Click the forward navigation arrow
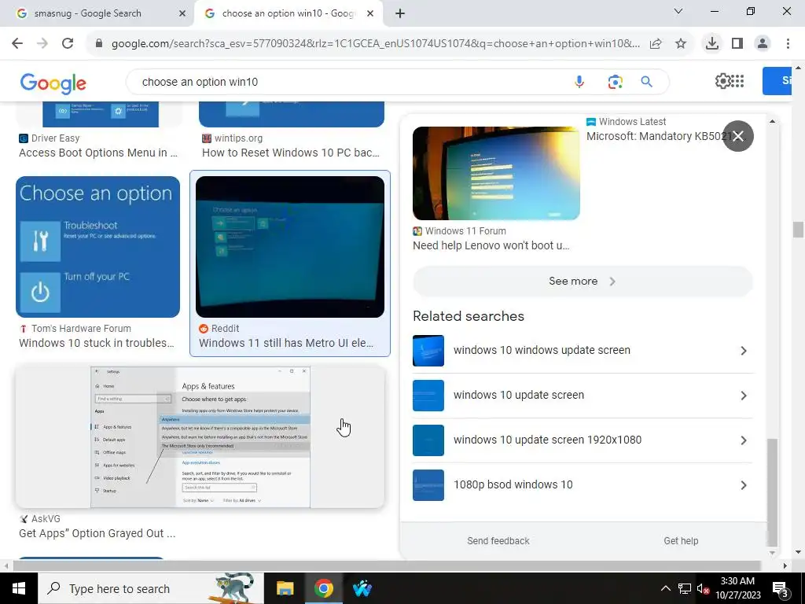The height and width of the screenshot is (604, 805). tap(42, 44)
